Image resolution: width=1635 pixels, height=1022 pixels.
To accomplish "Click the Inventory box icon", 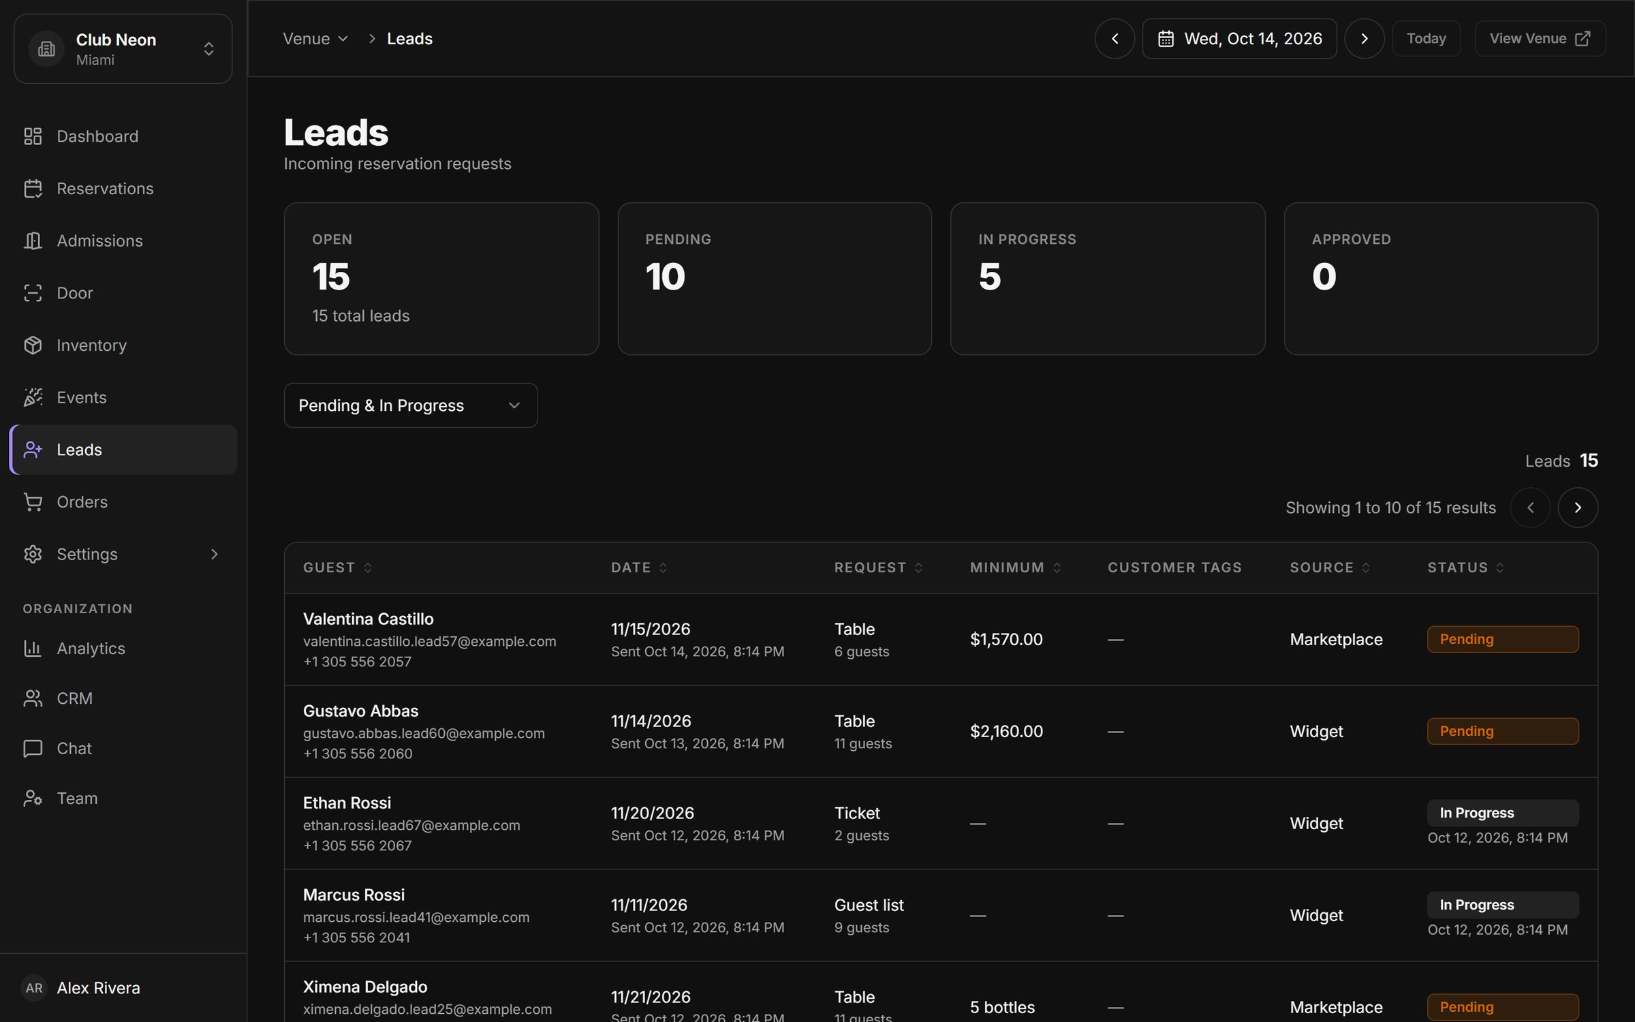I will tap(33, 345).
